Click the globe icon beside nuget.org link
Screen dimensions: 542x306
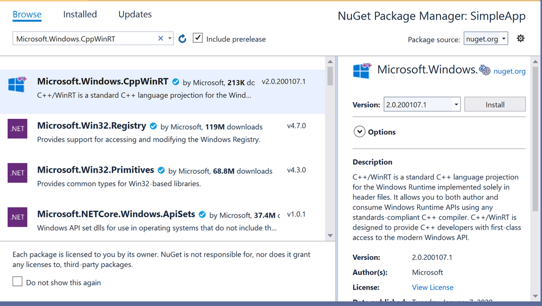tap(484, 70)
